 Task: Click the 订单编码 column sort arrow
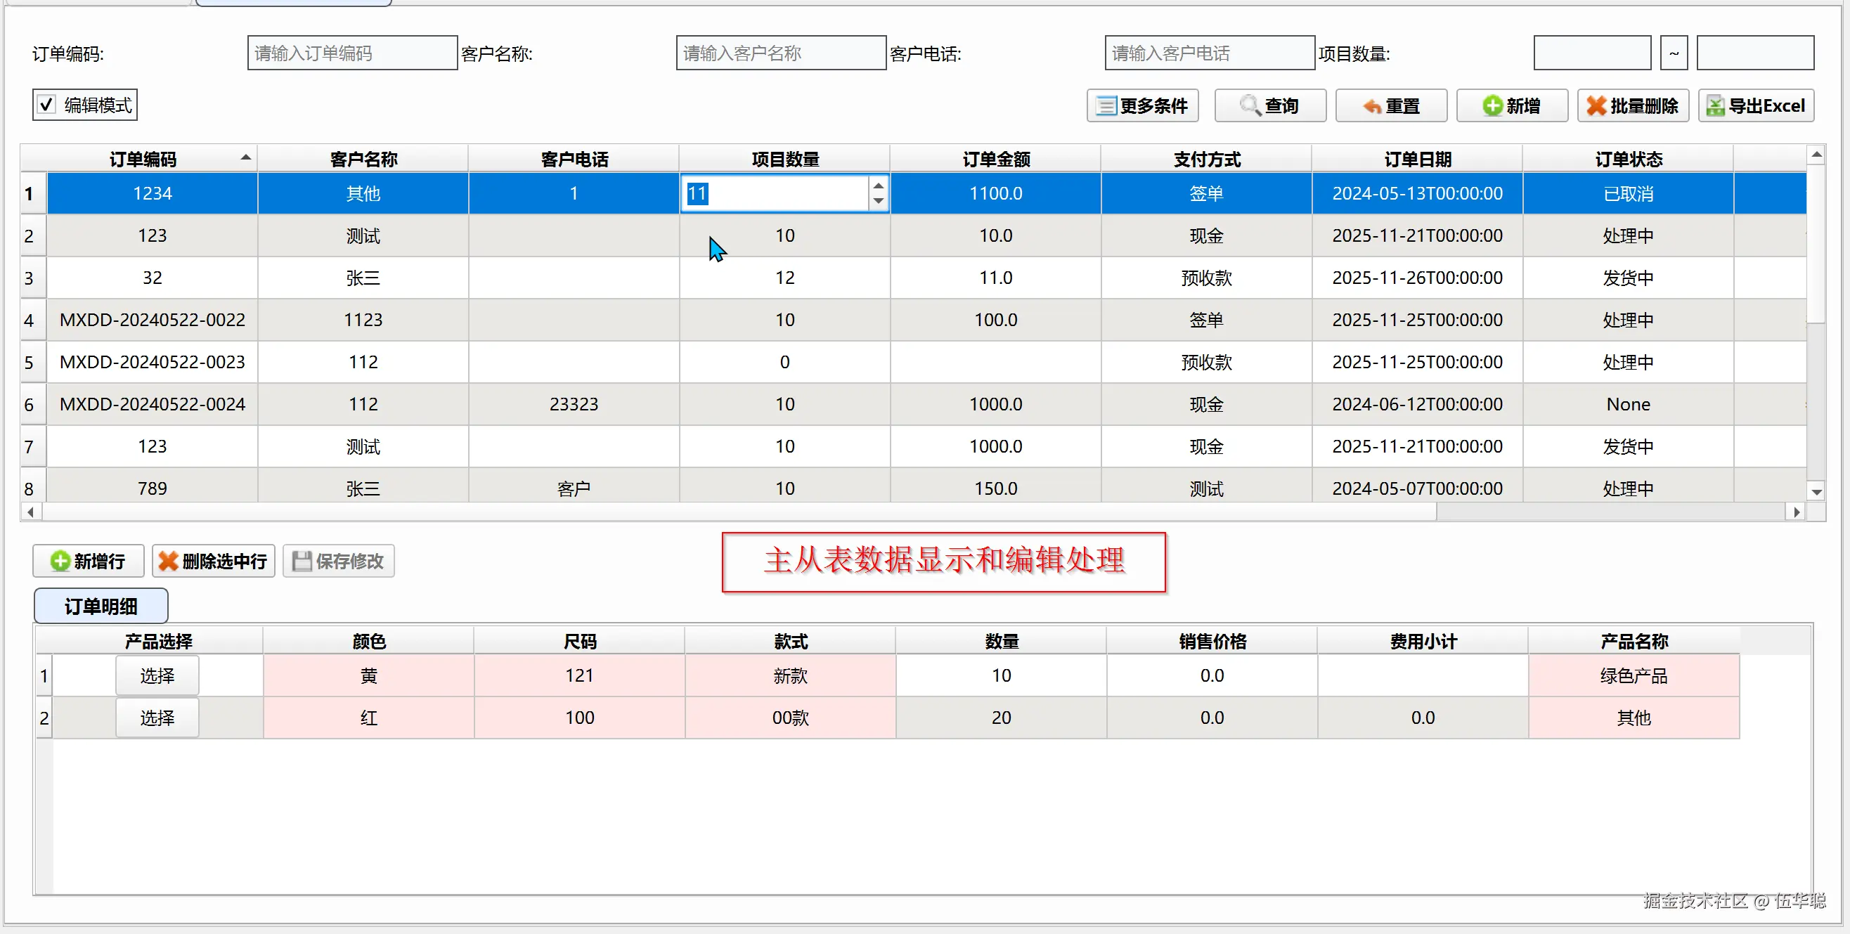(245, 157)
